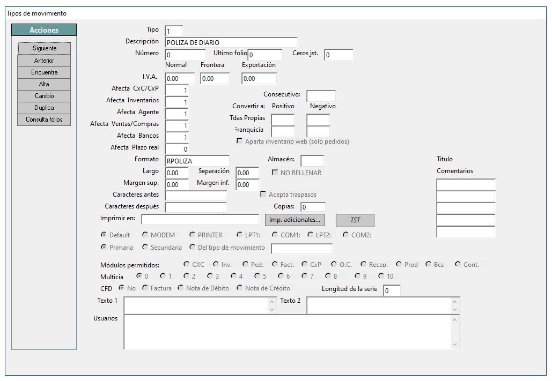Click the Descripción input field

coord(231,42)
